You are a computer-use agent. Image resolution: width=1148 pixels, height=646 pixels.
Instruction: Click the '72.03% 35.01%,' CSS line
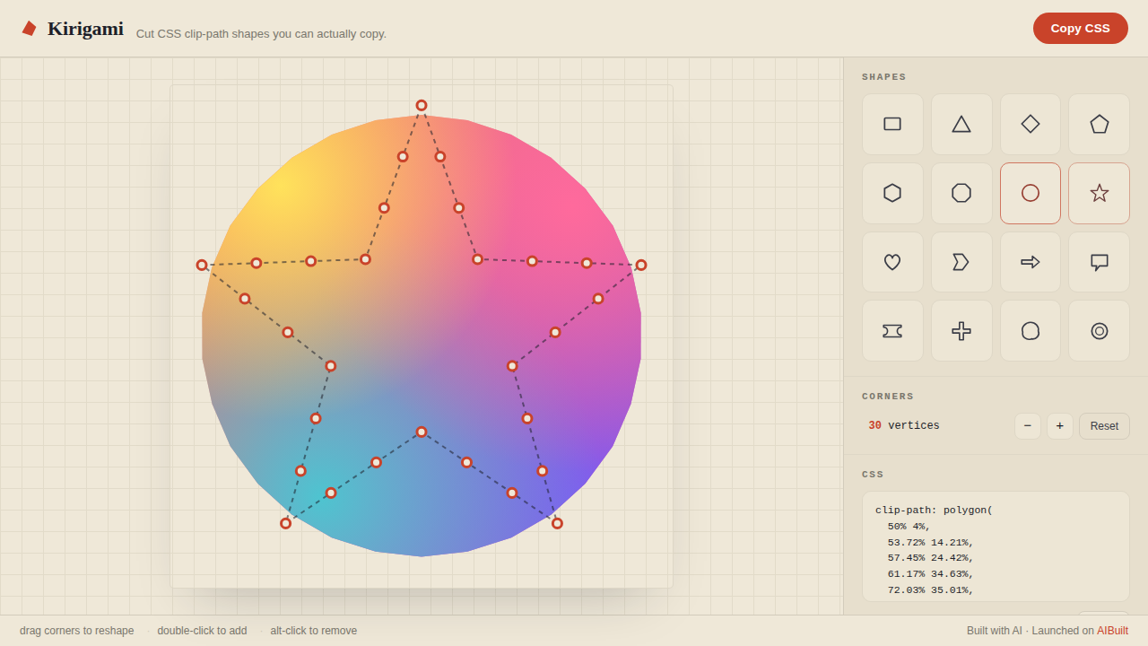pos(931,590)
